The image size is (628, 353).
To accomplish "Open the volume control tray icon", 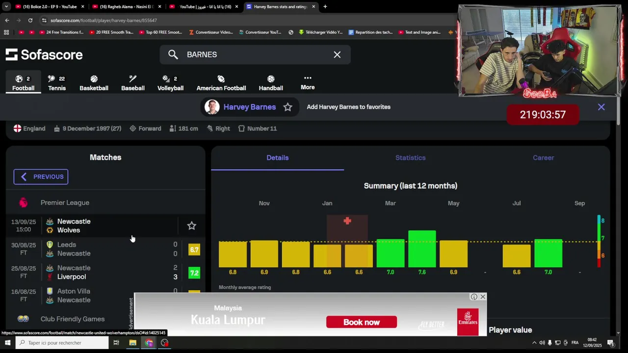I will tap(542, 343).
